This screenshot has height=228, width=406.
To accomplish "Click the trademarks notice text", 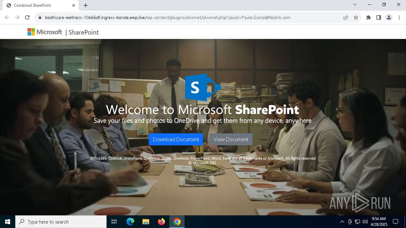I will pyautogui.click(x=203, y=158).
